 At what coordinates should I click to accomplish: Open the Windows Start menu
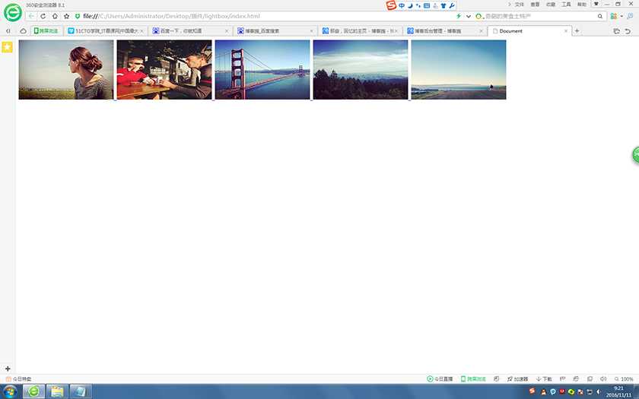click(11, 391)
